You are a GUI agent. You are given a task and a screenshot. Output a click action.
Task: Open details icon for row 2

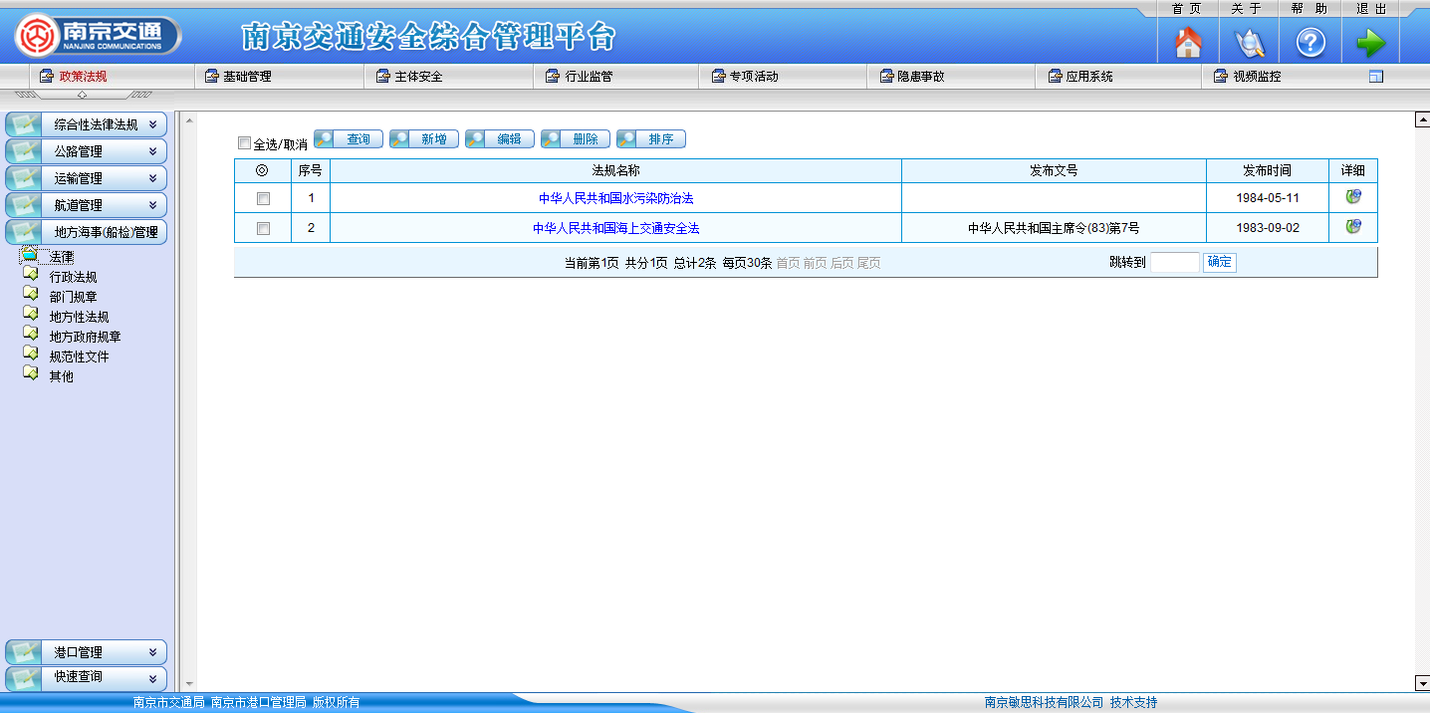point(1352,227)
